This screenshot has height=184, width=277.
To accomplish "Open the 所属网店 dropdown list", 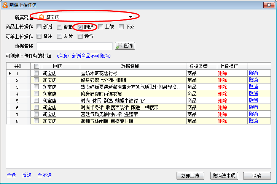I will pos(131,17).
